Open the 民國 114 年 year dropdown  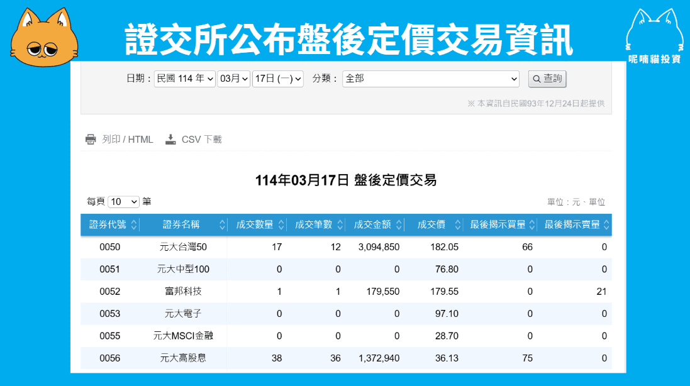(184, 79)
